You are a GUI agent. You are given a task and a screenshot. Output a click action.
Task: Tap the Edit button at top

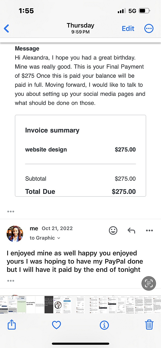point(128,28)
